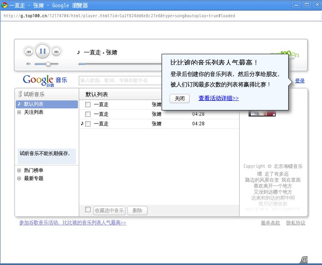This screenshot has width=322, height=265.
Task: Adjust the volume slider knob
Action: coord(48,64)
